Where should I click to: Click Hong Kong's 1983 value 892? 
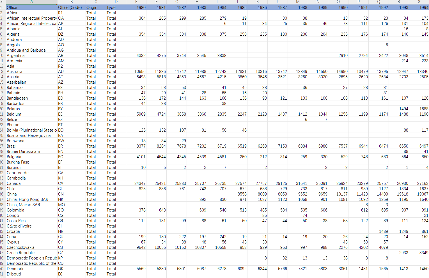[x=197, y=199]
